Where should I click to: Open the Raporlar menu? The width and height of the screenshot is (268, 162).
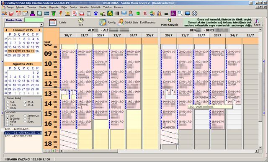click(x=54, y=8)
